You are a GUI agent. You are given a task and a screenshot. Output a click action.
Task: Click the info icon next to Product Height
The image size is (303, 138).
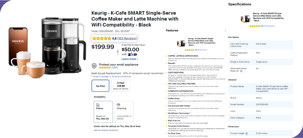pos(247,133)
